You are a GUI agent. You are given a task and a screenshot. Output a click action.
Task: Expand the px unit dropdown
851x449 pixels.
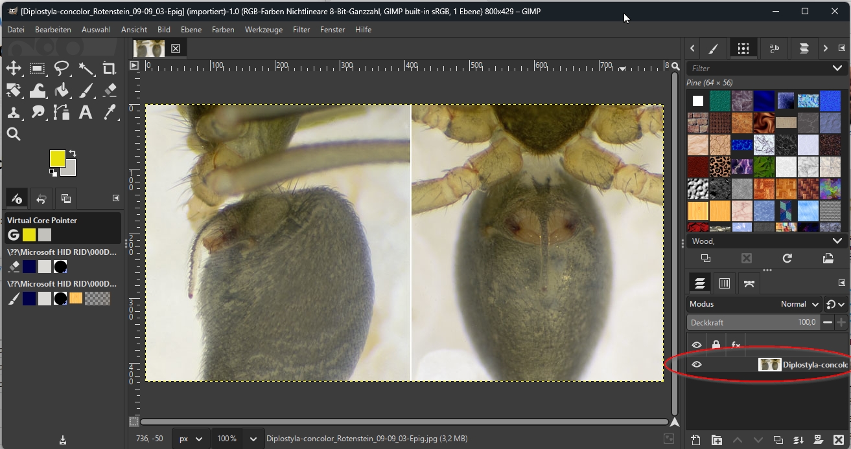click(198, 439)
